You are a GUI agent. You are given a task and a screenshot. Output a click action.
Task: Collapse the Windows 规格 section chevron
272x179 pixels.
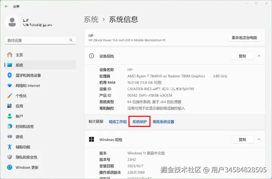259,139
